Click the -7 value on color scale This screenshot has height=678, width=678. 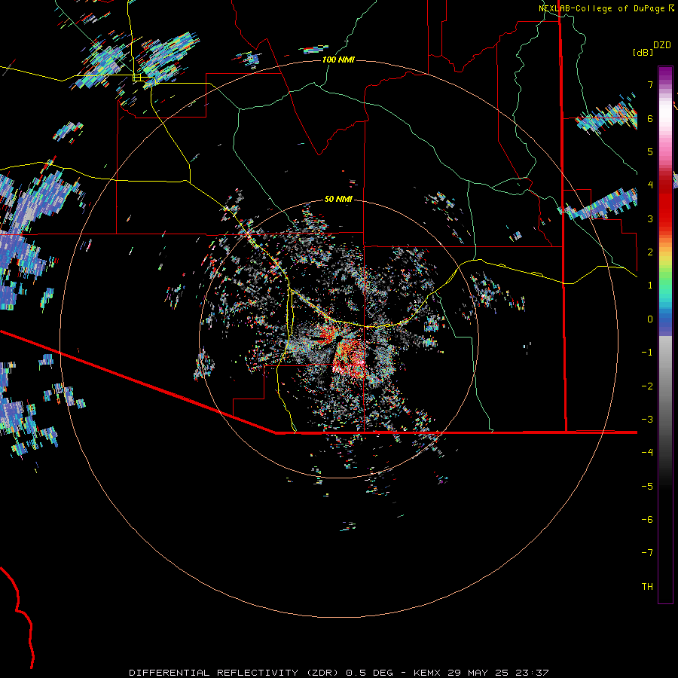647,553
